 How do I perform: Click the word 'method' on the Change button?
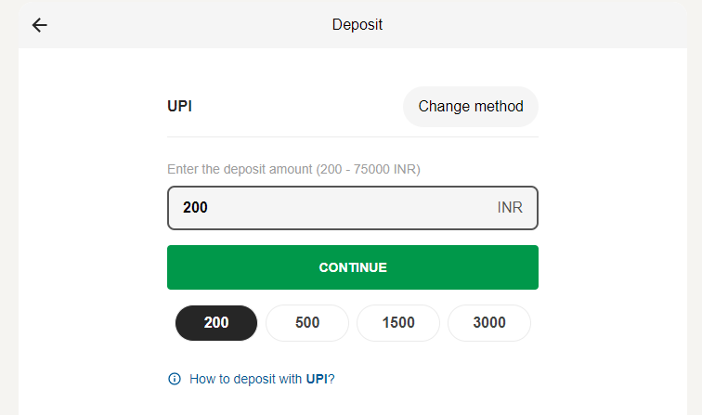point(498,106)
